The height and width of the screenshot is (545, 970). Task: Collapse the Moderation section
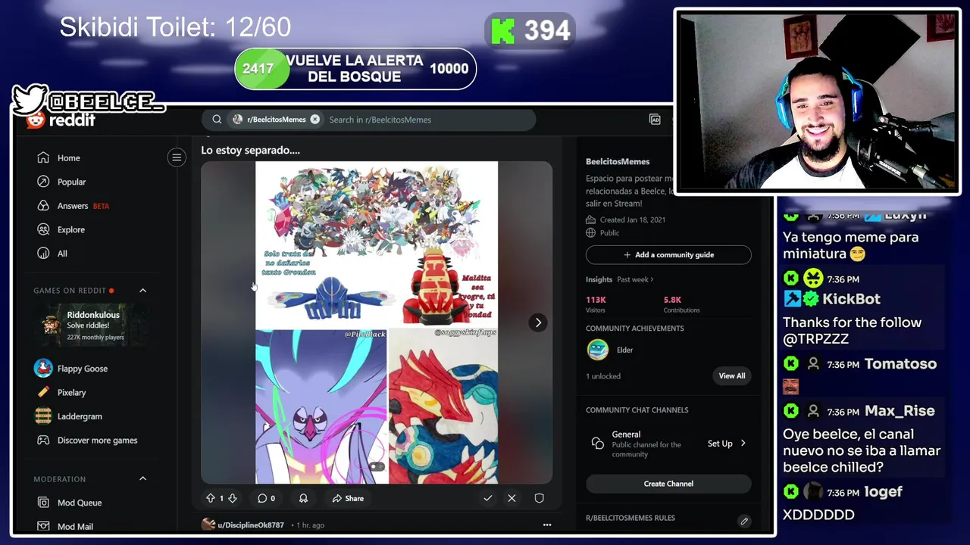[142, 478]
